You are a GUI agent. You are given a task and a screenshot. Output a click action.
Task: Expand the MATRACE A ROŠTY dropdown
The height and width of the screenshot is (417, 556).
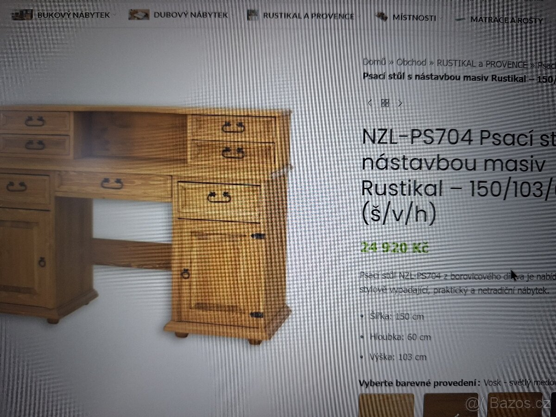[x=507, y=20]
